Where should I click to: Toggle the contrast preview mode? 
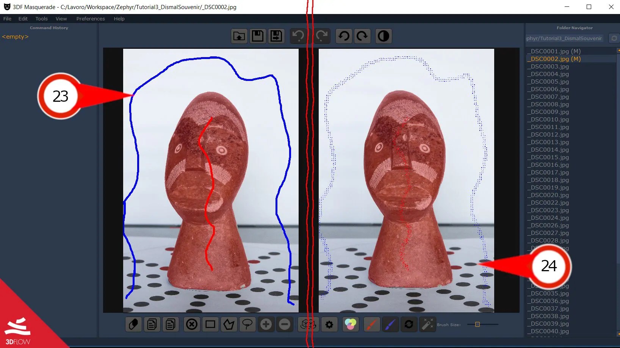(383, 36)
